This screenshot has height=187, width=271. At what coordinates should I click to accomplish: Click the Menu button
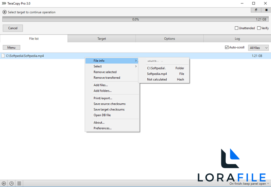coord(12,47)
